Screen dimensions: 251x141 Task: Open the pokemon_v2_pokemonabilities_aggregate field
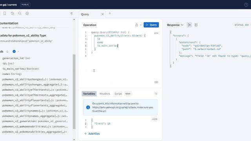pyautogui.click(x=35, y=132)
